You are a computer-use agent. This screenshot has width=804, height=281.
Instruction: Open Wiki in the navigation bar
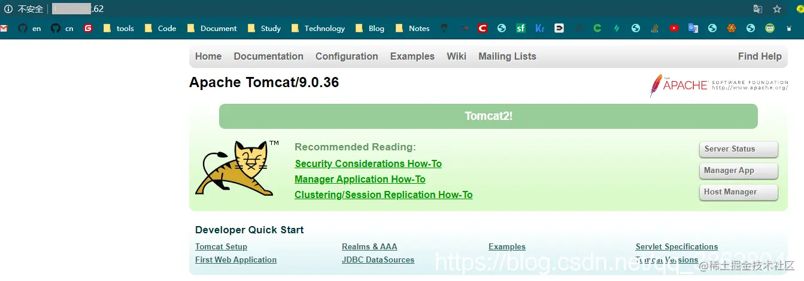coord(456,56)
